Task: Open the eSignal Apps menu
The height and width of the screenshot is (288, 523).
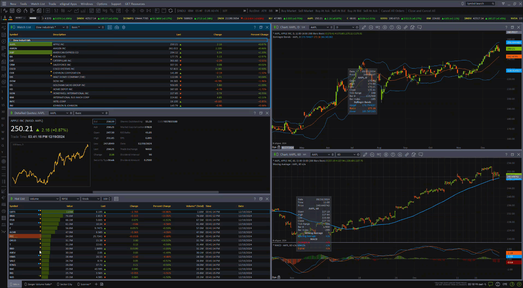Action: [68, 4]
